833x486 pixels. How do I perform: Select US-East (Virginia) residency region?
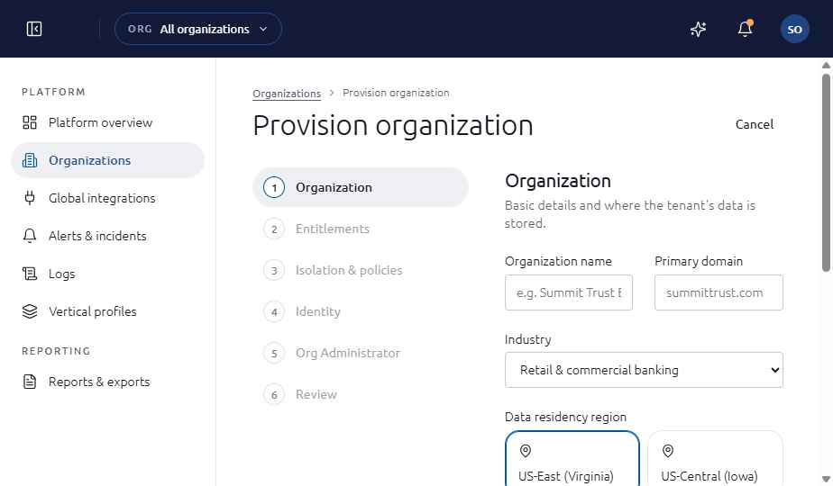click(572, 458)
